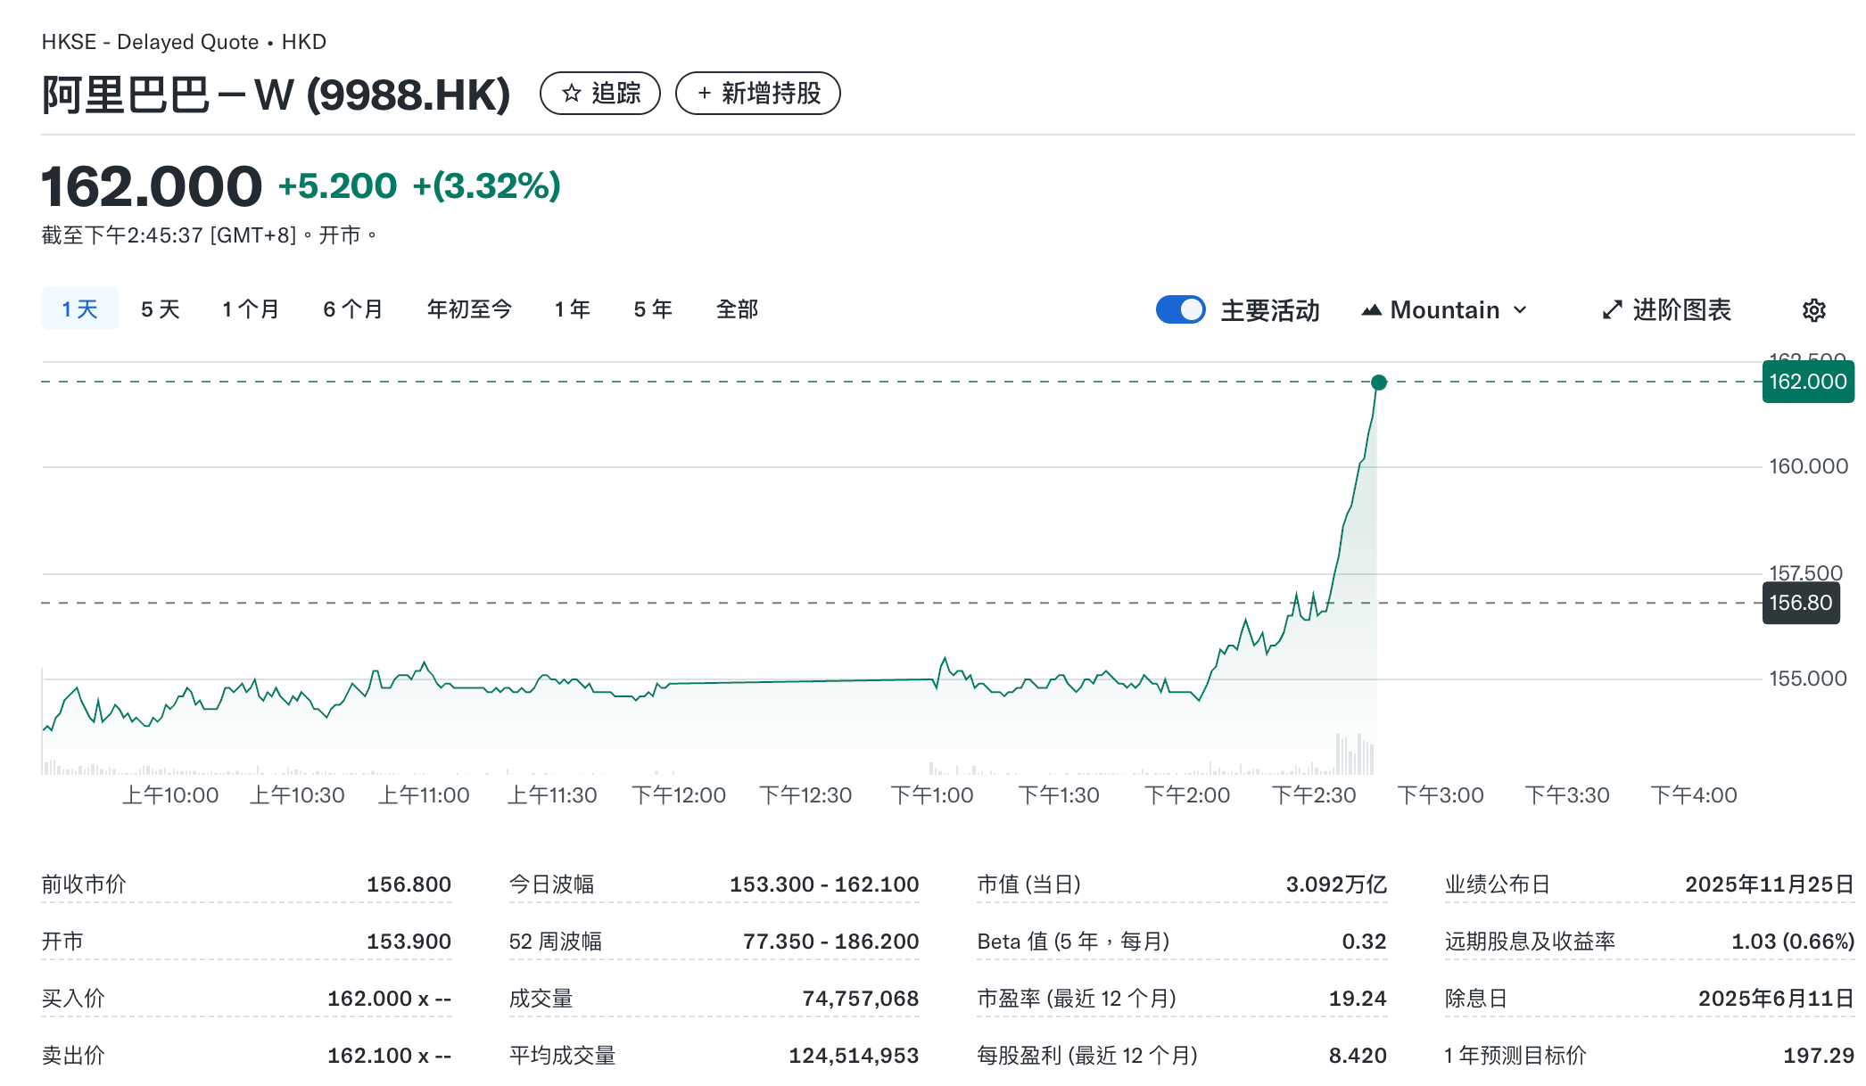Click the 162.000 price tag on axis

pos(1807,381)
